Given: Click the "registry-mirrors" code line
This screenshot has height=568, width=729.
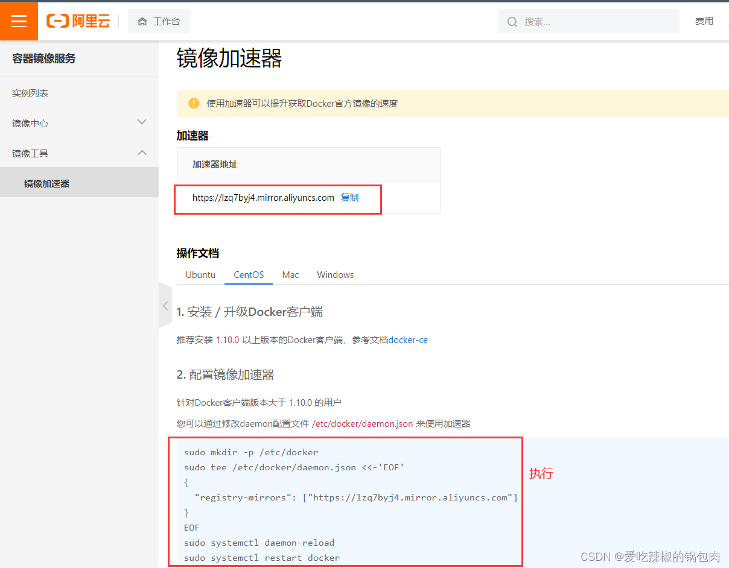Looking at the screenshot, I should coord(356,497).
